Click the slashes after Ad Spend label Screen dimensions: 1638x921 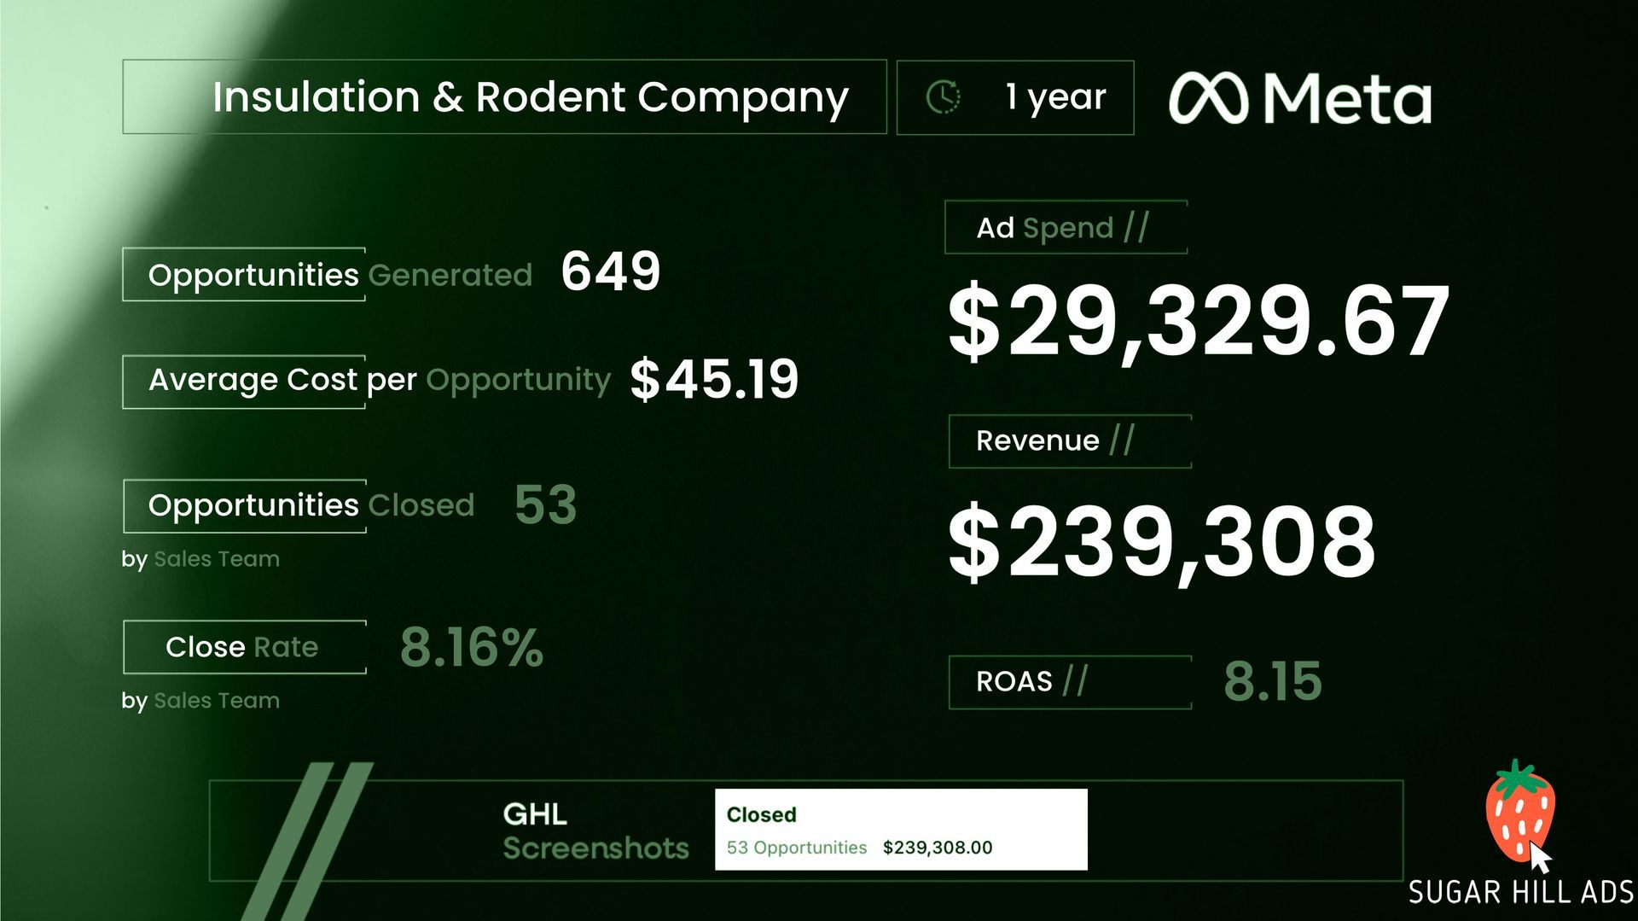[x=1136, y=227]
